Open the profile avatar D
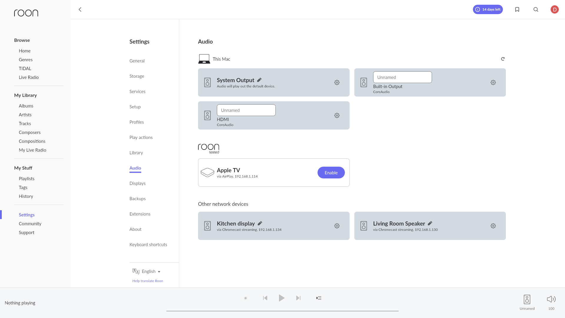Image resolution: width=565 pixels, height=318 pixels. (x=555, y=9)
